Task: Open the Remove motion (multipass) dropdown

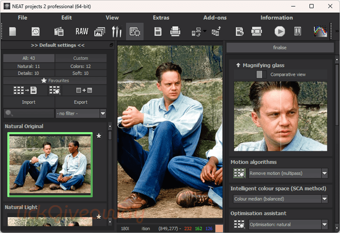Action: tap(288, 173)
